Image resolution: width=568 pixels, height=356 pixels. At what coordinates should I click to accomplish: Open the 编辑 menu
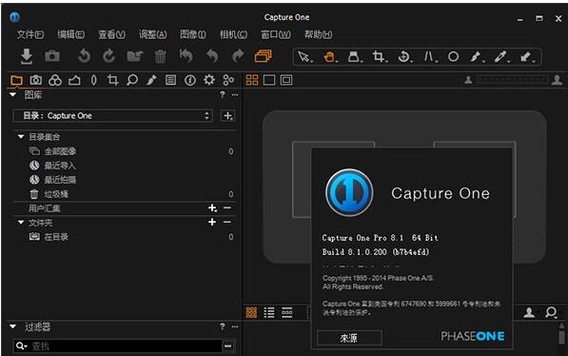pyautogui.click(x=71, y=34)
